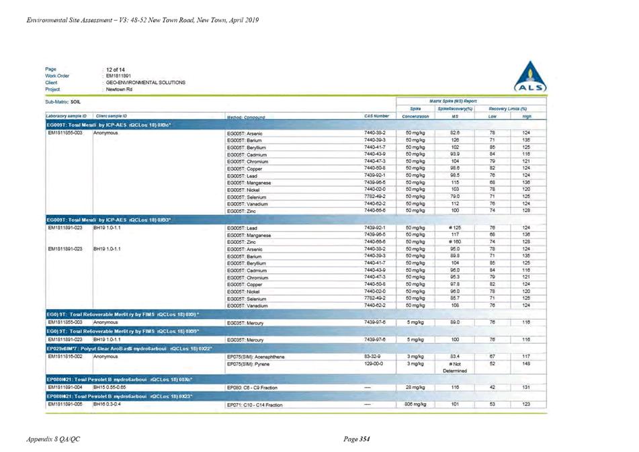Select the EG005T: Arsenic row for the Anonymous sample

296,133
